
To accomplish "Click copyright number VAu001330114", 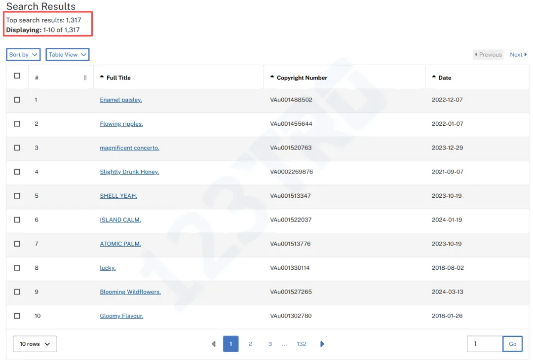I will [290, 268].
